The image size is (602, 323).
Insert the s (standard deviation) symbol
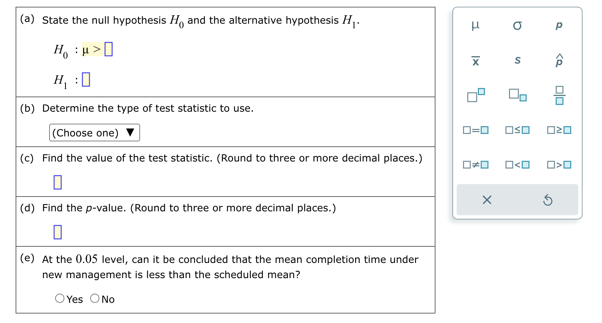[517, 60]
